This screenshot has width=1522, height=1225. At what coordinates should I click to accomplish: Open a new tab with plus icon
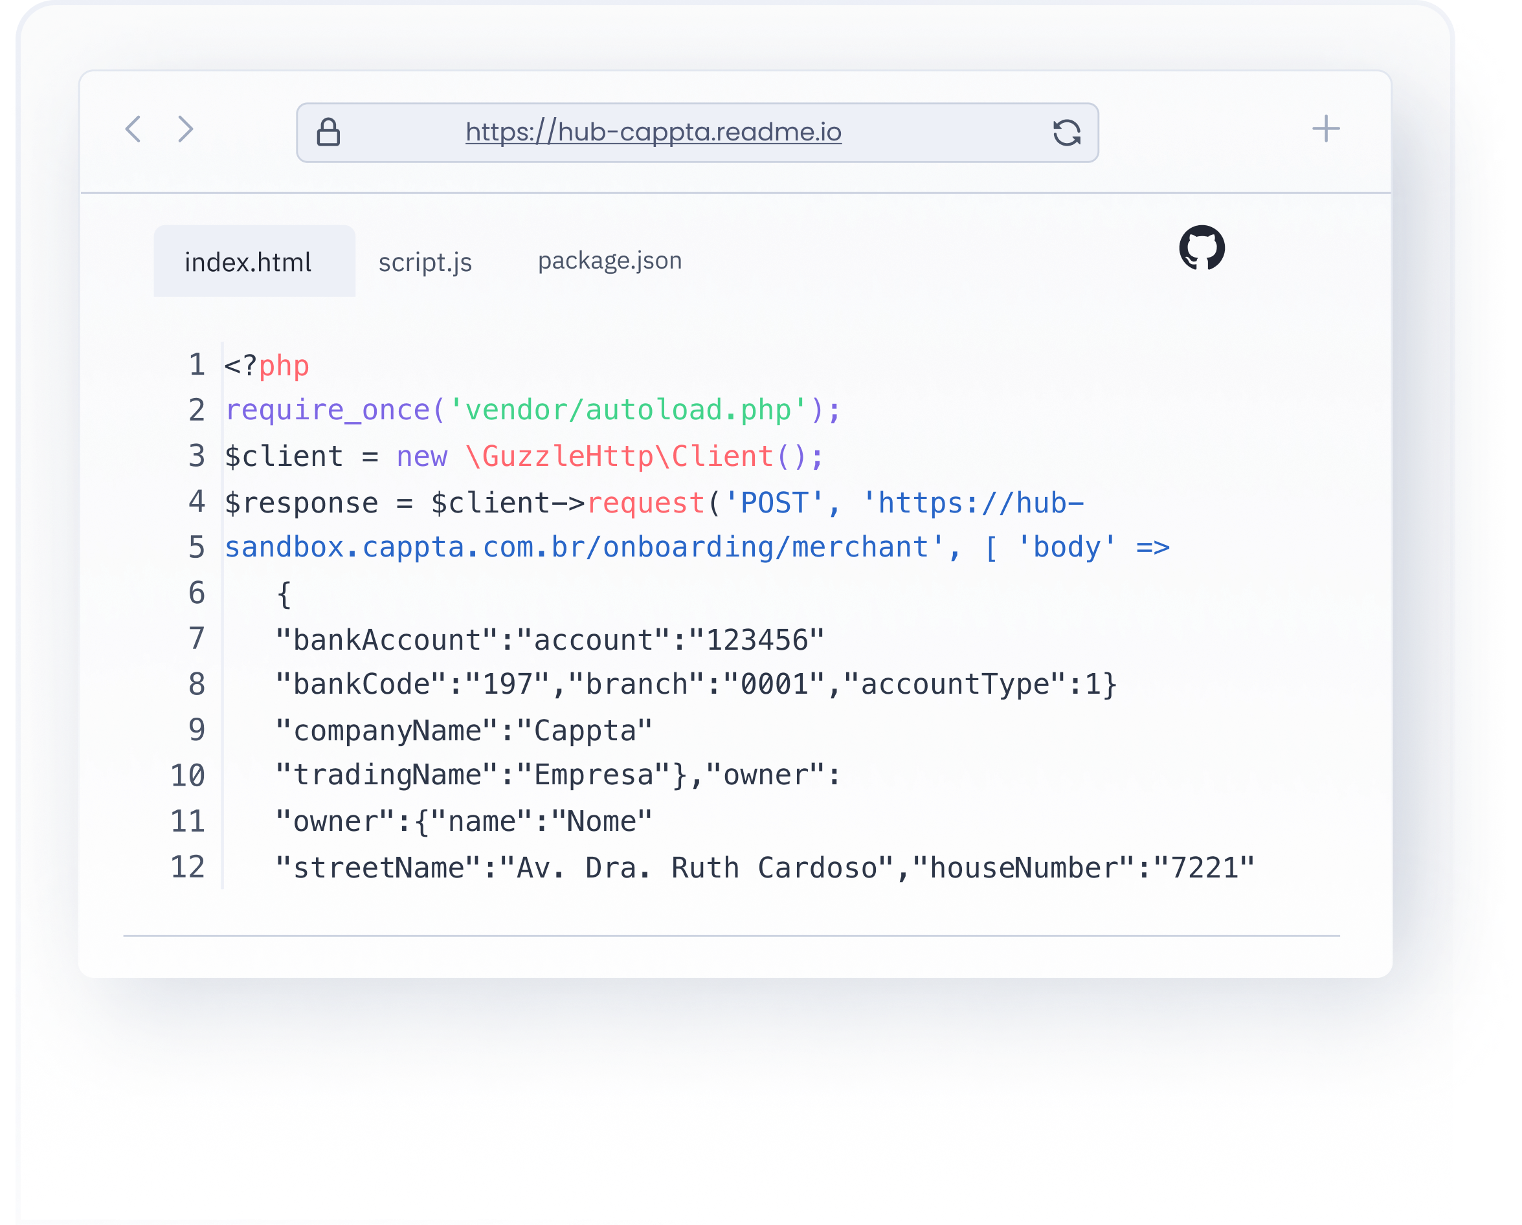pos(1325,129)
